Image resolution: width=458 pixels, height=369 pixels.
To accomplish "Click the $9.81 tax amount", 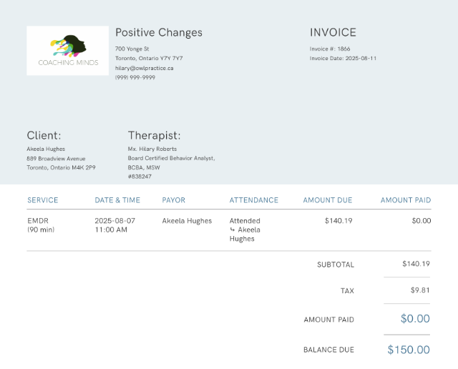I will 419,290.
